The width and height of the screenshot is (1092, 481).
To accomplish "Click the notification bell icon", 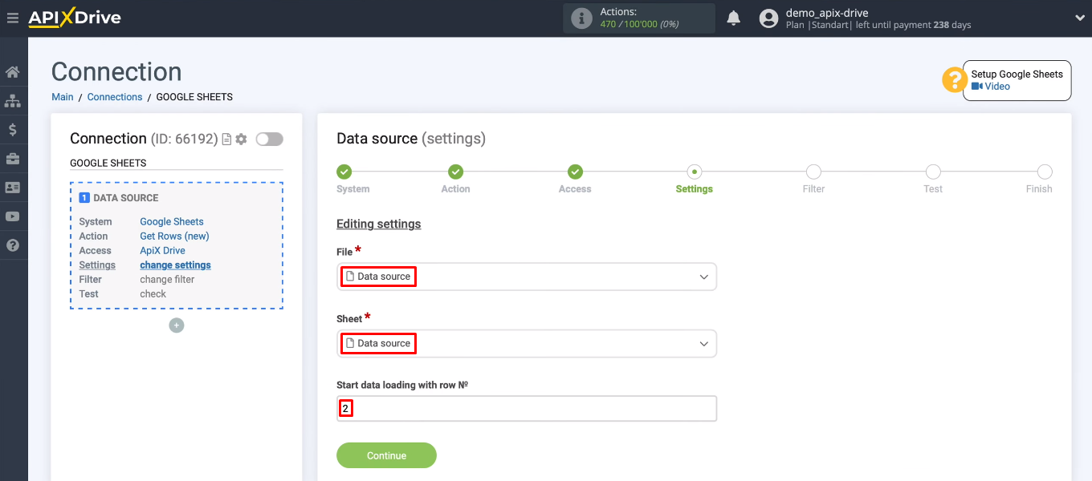I will 733,17.
